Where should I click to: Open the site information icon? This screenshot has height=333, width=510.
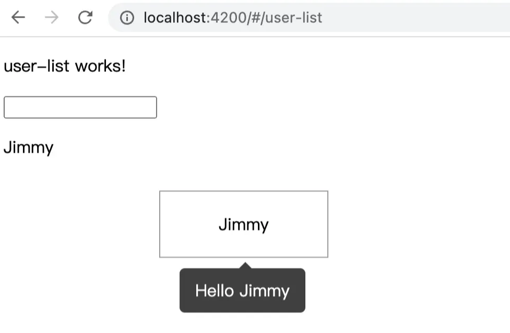(x=127, y=18)
